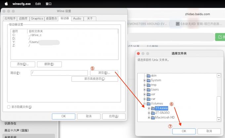Select 燕云十六声 (国服) in background list

[x=17, y=130]
